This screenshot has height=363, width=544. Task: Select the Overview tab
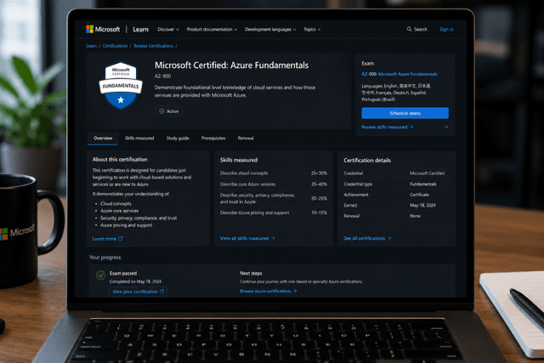coord(103,138)
